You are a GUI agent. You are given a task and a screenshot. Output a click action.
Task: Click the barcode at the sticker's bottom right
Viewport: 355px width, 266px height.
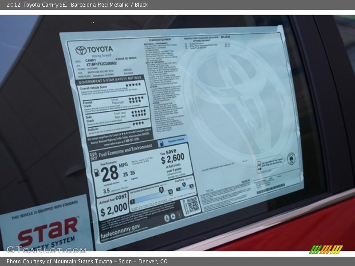tap(270, 189)
